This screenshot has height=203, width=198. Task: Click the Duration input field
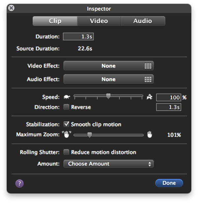[x=78, y=37]
